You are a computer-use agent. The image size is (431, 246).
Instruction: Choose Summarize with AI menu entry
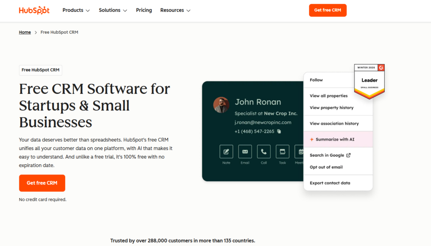click(x=338, y=139)
